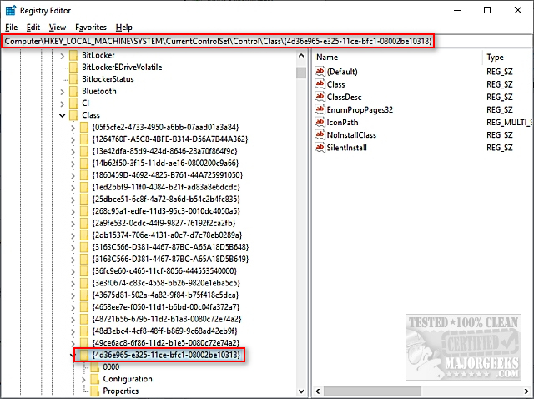Expand the BitLocker key
The height and width of the screenshot is (399, 534).
tap(63, 56)
